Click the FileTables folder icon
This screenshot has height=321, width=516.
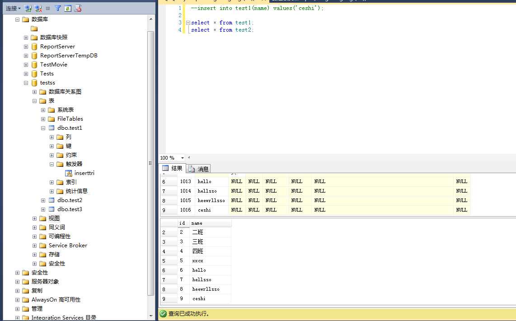(x=52, y=119)
